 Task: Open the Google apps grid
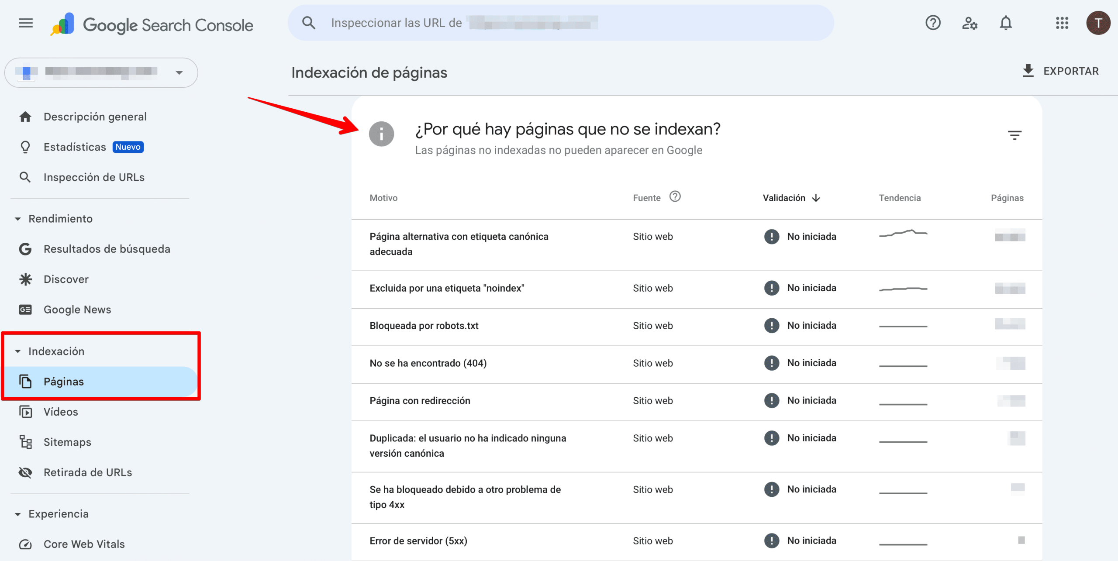point(1062,23)
